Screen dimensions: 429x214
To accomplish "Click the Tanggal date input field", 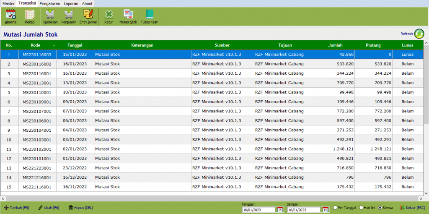I will tap(259, 210).
